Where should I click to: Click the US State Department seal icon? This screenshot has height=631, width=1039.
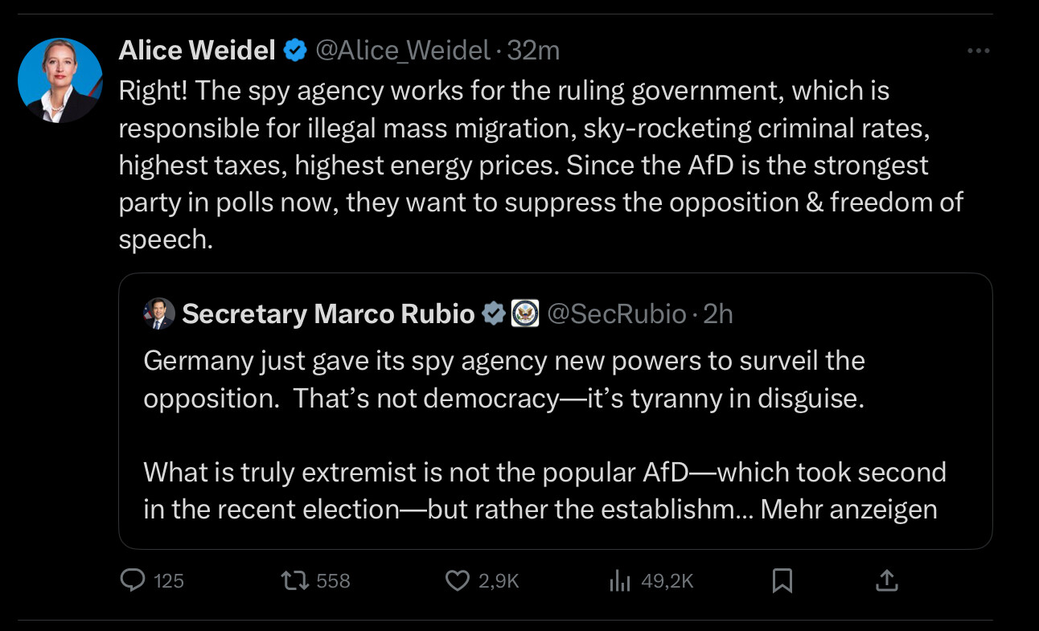[x=524, y=313]
